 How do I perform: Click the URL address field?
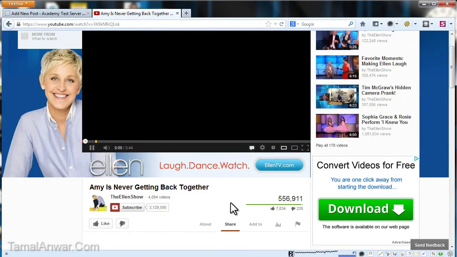(x=143, y=24)
